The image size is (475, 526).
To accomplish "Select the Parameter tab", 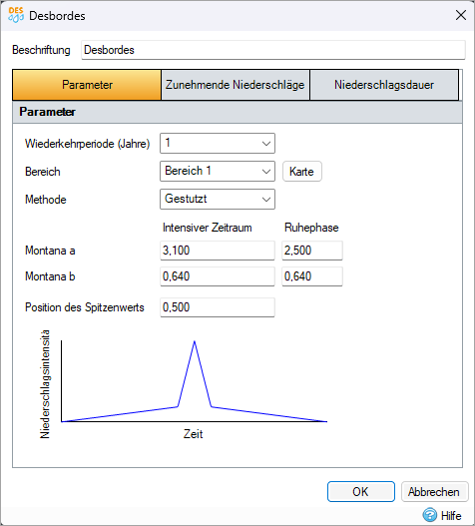I will (87, 85).
